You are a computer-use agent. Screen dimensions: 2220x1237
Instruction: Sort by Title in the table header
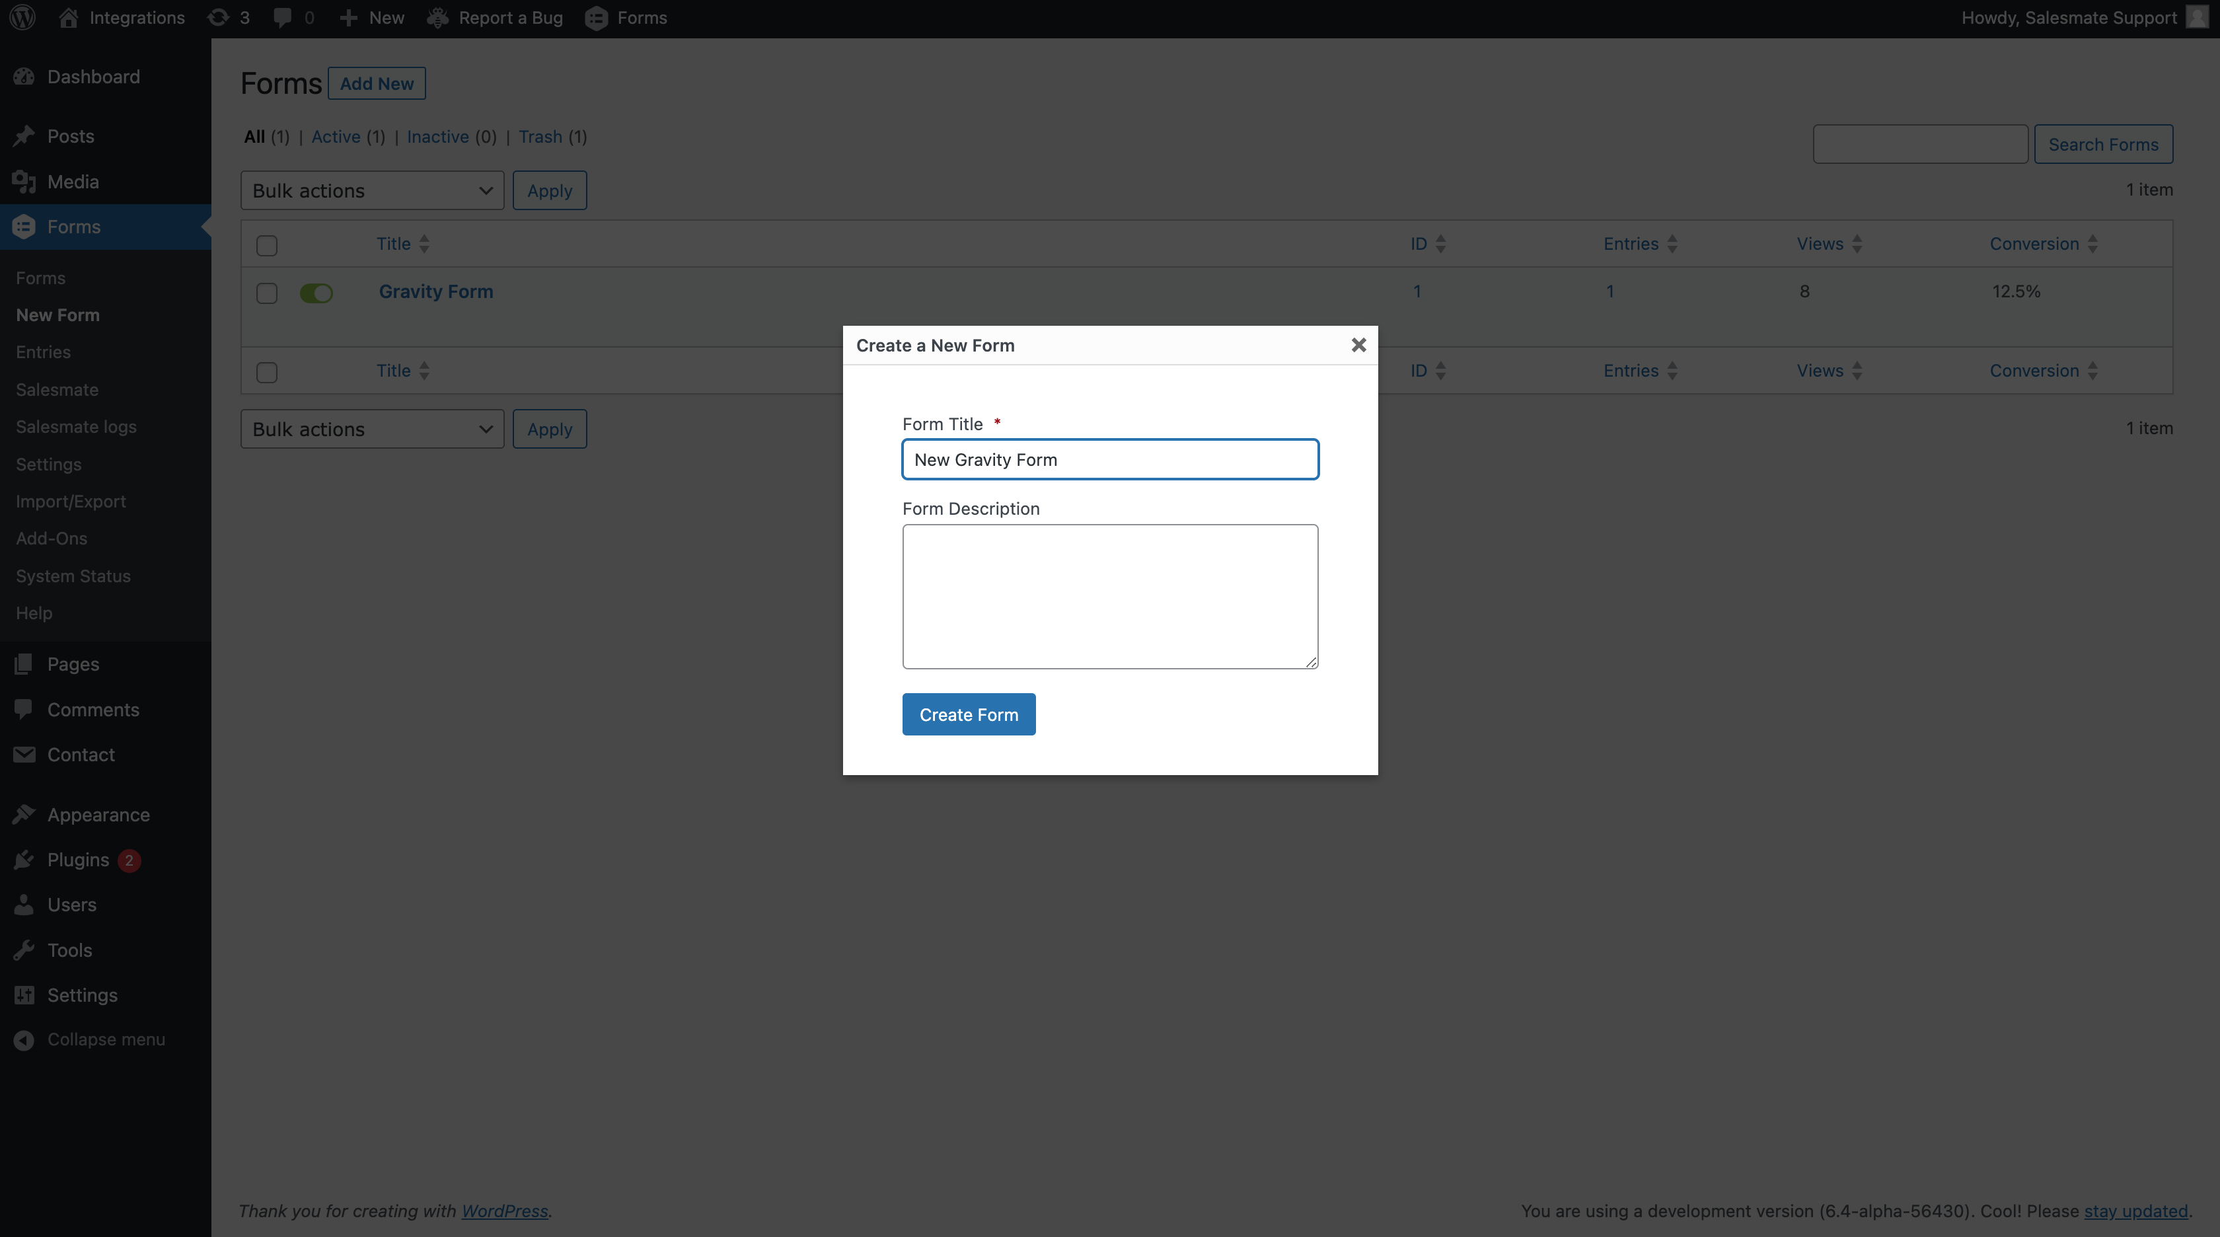tap(402, 244)
